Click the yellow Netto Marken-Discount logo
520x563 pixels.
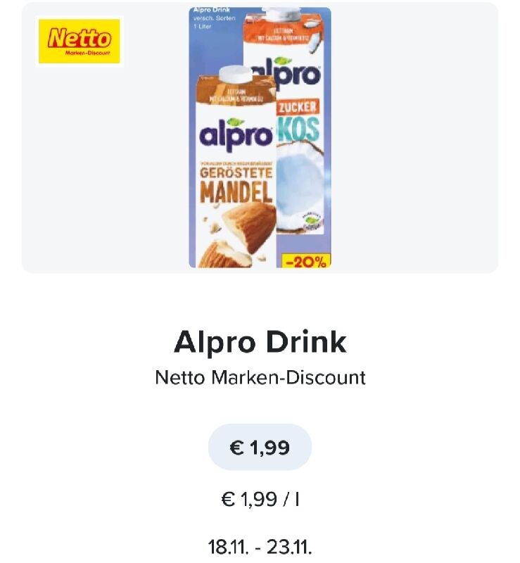click(x=79, y=41)
